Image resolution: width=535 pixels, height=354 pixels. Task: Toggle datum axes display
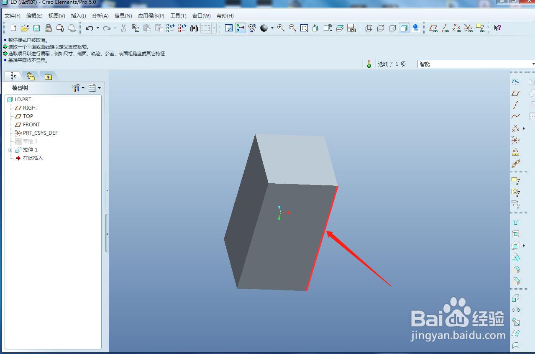(445, 28)
